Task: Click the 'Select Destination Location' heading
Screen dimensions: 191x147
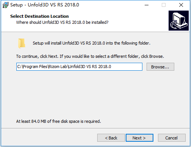Action: (39, 16)
